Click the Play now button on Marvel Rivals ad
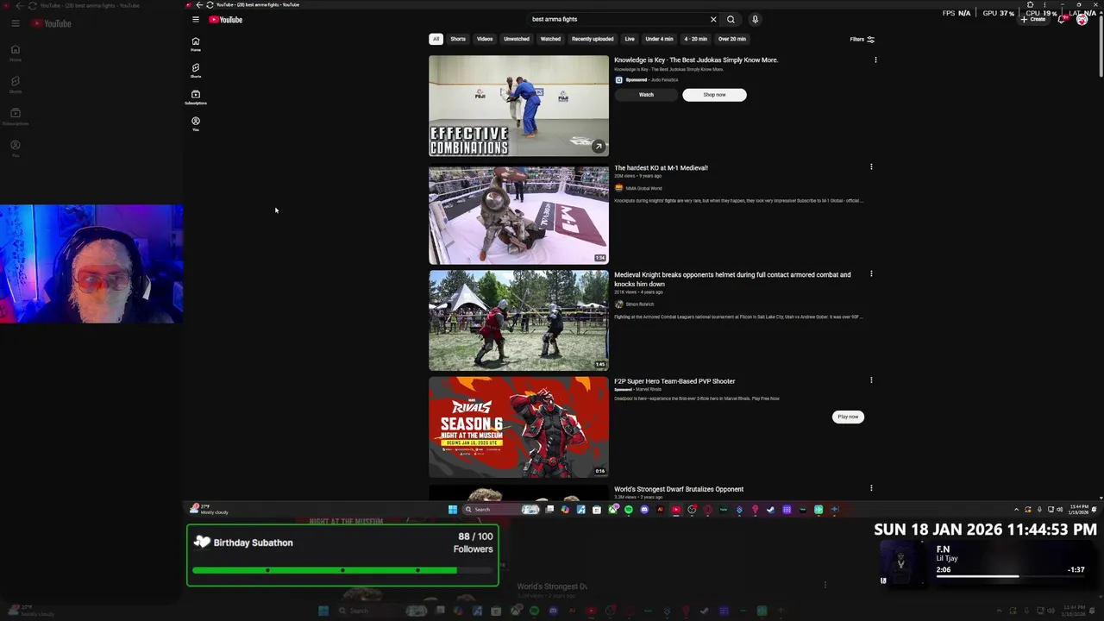Image resolution: width=1104 pixels, height=621 pixels. pos(848,417)
